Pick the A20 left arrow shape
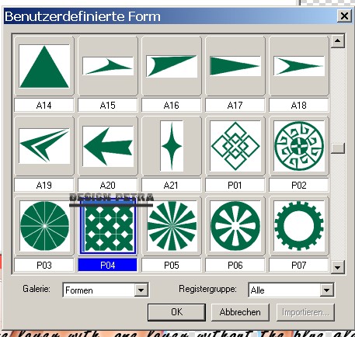 coord(108,146)
